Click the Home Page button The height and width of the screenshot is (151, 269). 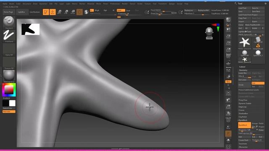point(8,12)
